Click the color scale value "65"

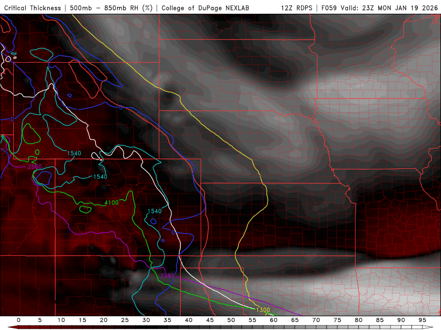pyautogui.click(x=295, y=320)
